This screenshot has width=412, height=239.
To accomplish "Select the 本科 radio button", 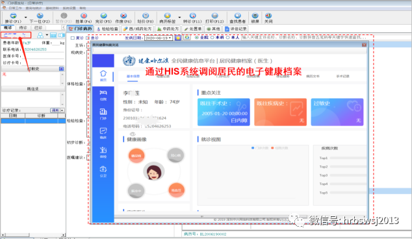I will point(212,38).
